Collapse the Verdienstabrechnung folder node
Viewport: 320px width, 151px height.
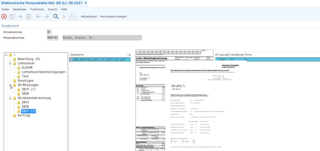10,98
